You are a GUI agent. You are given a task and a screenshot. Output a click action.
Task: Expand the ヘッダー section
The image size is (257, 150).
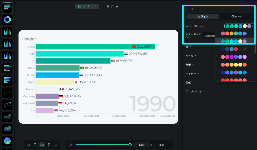point(192,73)
